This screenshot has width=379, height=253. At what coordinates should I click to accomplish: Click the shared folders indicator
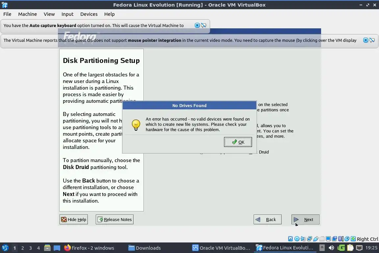[322, 239]
